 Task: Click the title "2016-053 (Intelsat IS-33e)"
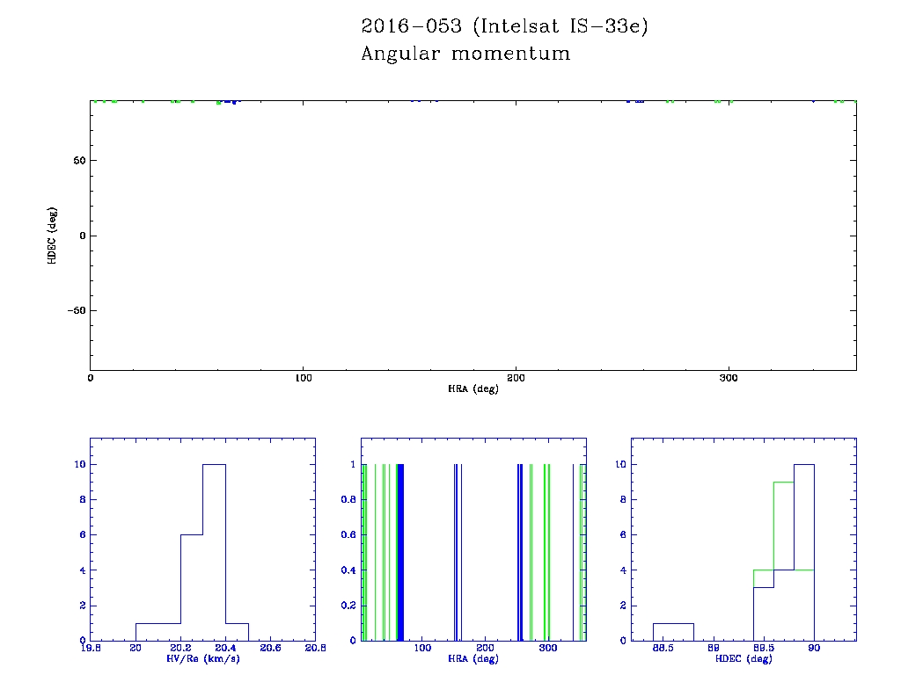tap(504, 26)
